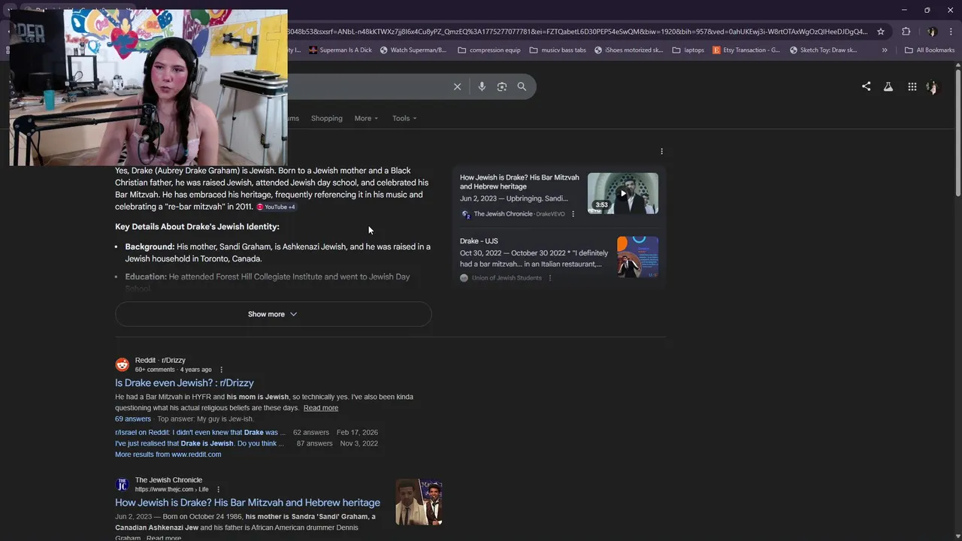Open Chrome extensions puzzle icon

tap(906, 32)
